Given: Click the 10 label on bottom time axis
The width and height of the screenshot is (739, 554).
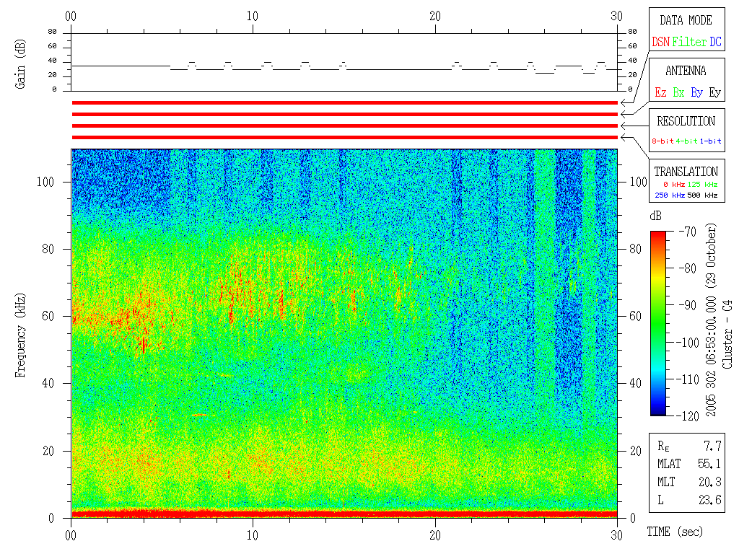Looking at the screenshot, I should [x=253, y=535].
